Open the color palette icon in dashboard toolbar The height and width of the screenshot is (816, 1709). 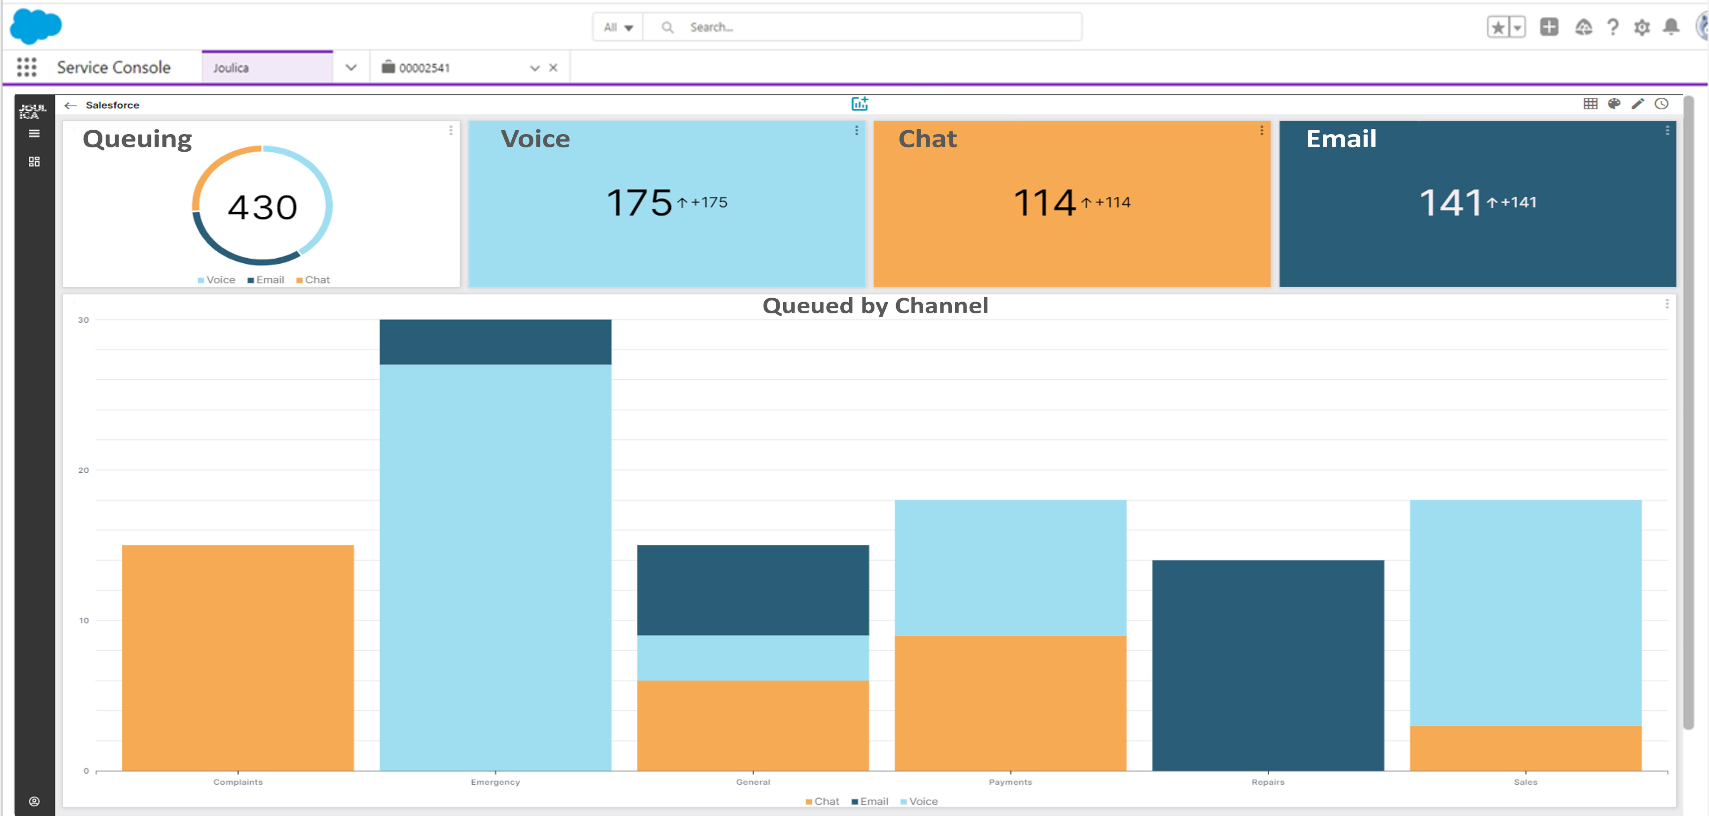pos(1614,104)
